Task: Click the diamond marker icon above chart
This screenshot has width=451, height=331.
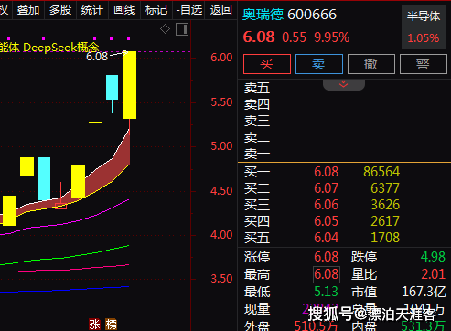Action: click(x=165, y=29)
